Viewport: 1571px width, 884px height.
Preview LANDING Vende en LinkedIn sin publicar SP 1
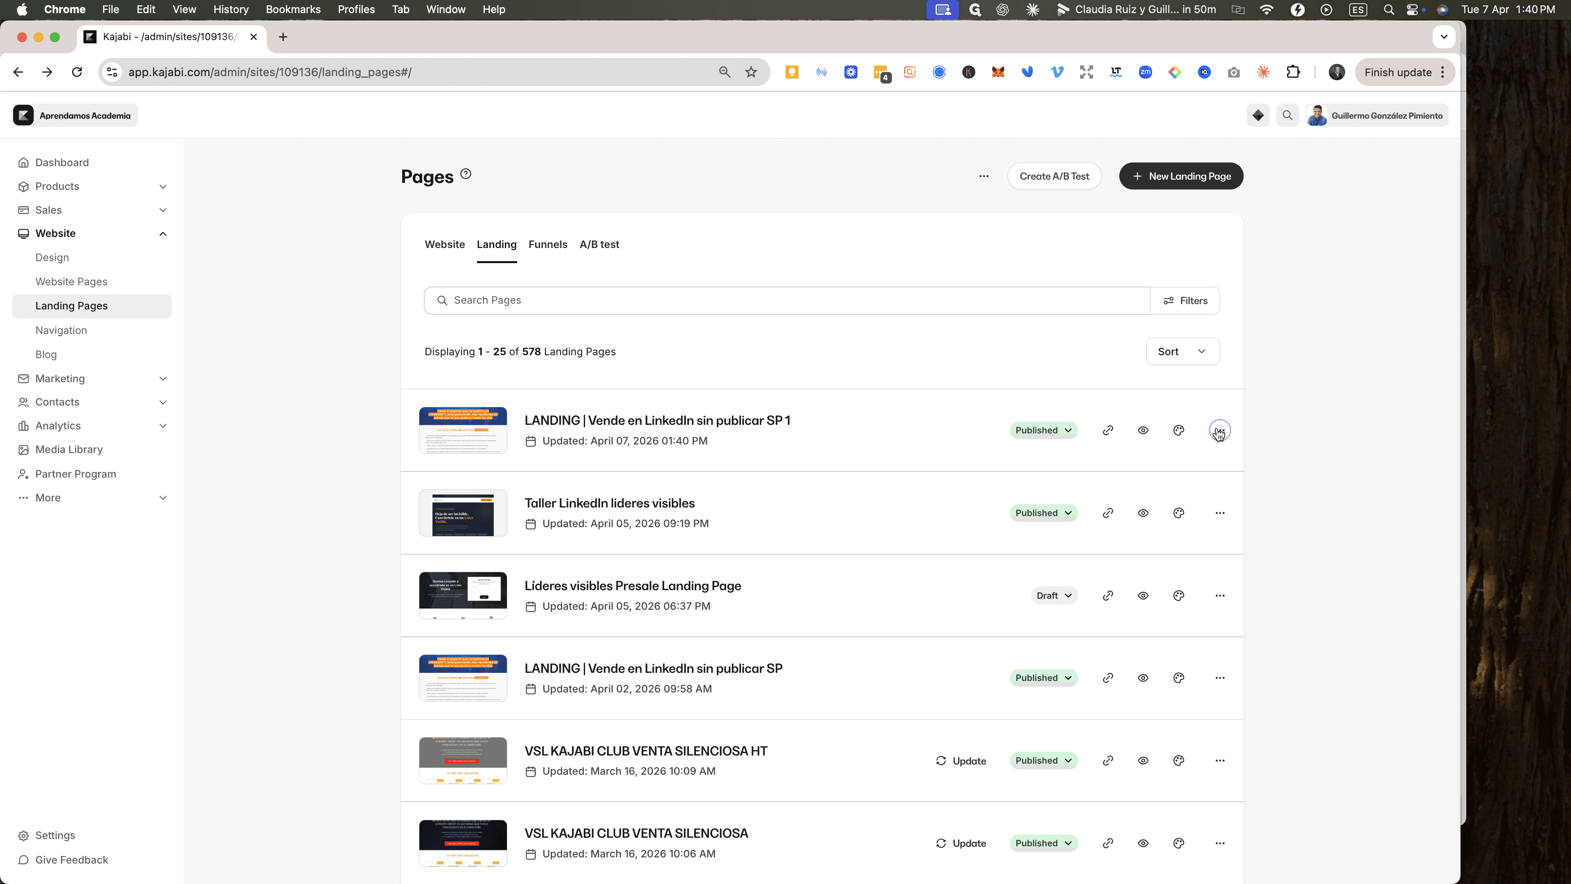pos(1143,431)
